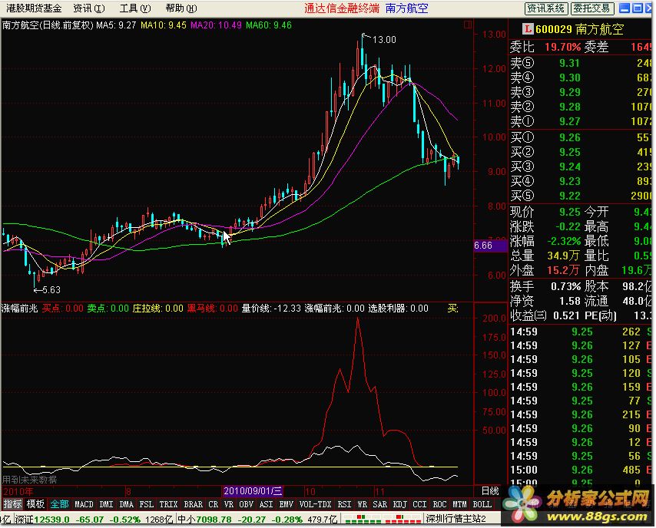Click the MA20: 10.49 legend text
The width and height of the screenshot is (656, 528).
[x=216, y=25]
